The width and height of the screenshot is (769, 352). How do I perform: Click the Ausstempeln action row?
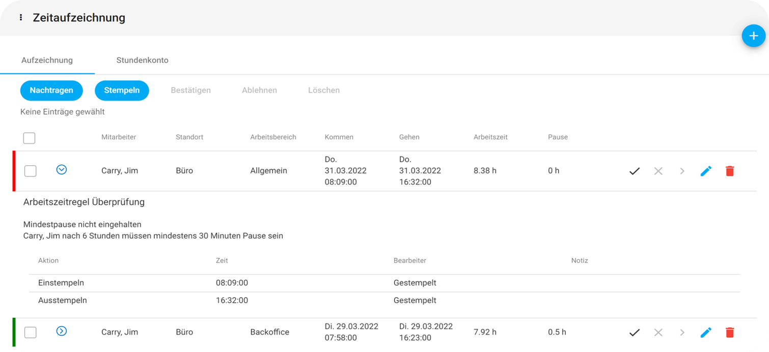click(384, 301)
